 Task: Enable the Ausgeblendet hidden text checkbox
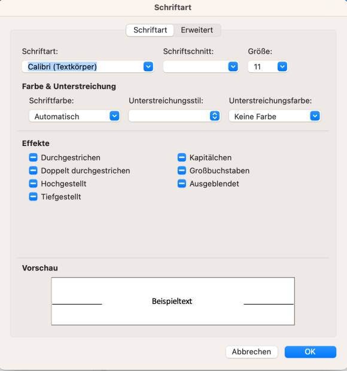click(182, 183)
